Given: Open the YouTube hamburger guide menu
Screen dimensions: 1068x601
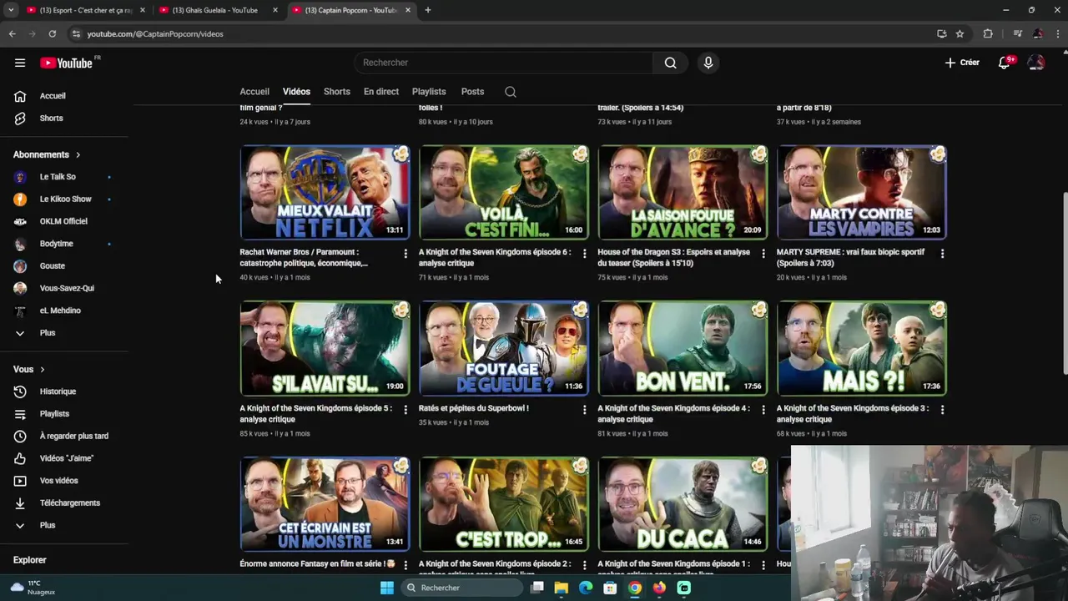Looking at the screenshot, I should [20, 63].
